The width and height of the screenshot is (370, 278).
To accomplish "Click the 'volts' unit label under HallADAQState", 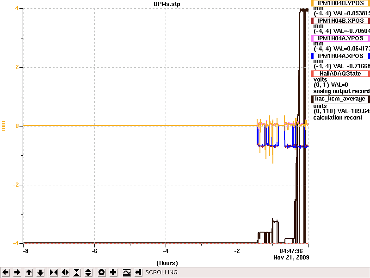I will (320, 79).
